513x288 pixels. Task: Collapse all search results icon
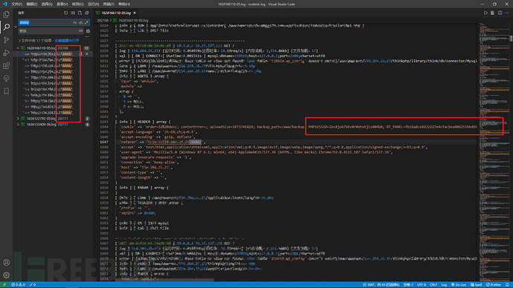tap(87, 13)
